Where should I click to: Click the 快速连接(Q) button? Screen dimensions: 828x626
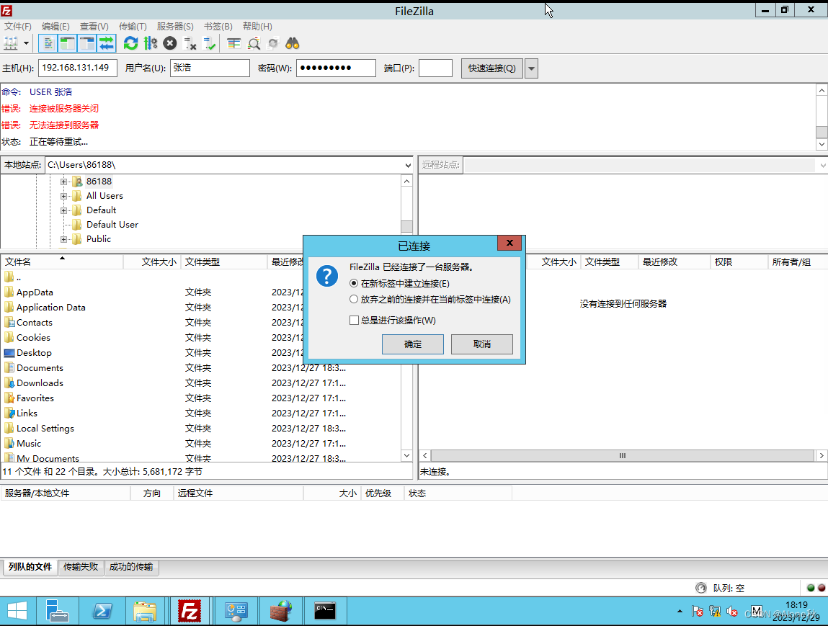[492, 68]
